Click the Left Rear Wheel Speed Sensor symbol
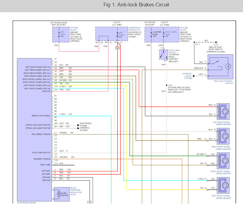This screenshot has height=209, width=243. (x=223, y=112)
